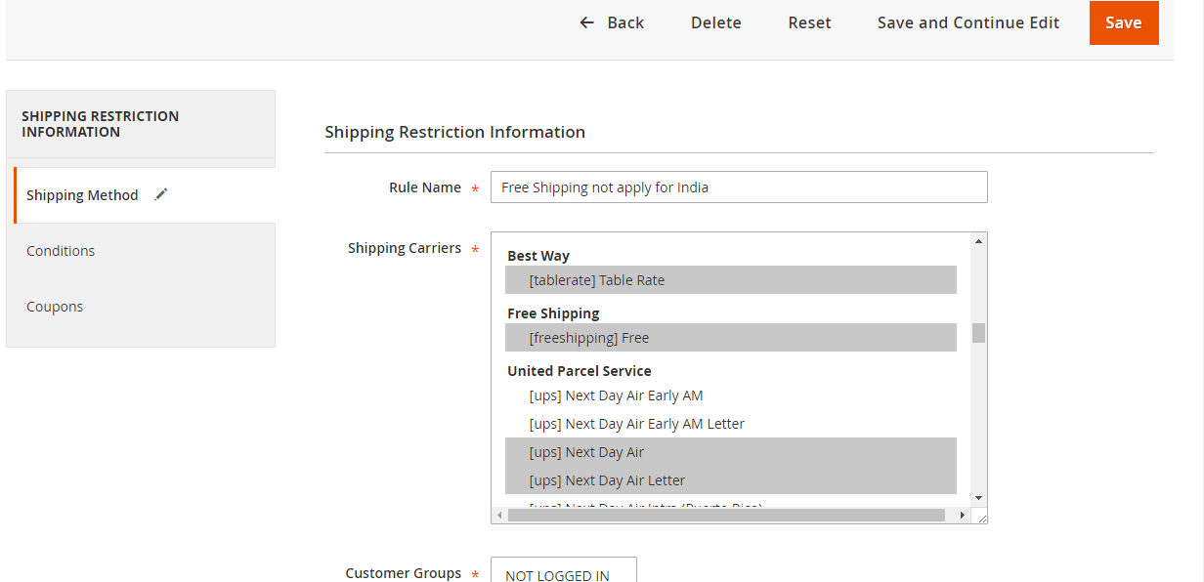Click the Back arrow icon
The height and width of the screenshot is (582, 1204).
coord(586,22)
